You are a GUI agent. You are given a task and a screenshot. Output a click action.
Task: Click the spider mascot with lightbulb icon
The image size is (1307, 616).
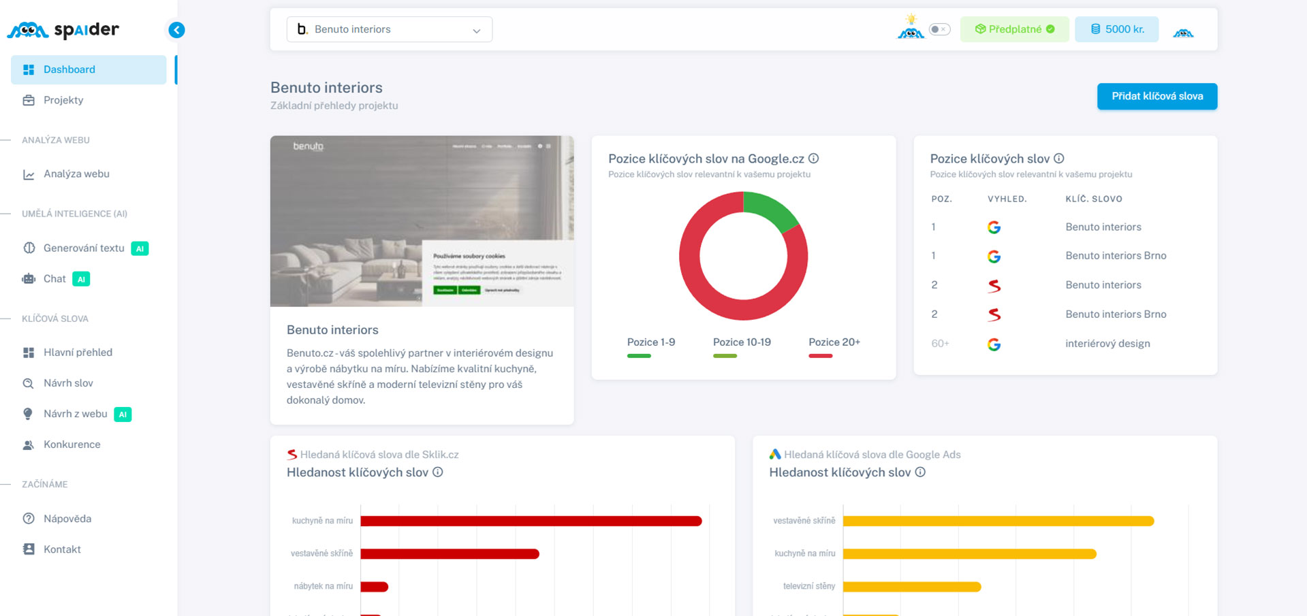(911, 27)
